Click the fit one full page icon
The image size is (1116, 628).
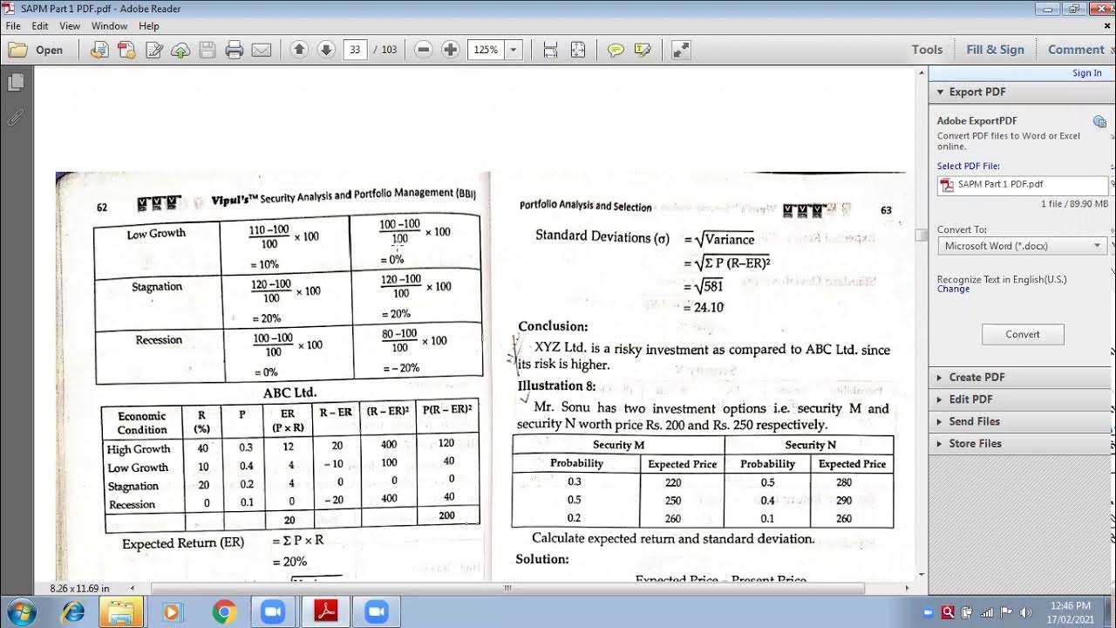click(577, 50)
